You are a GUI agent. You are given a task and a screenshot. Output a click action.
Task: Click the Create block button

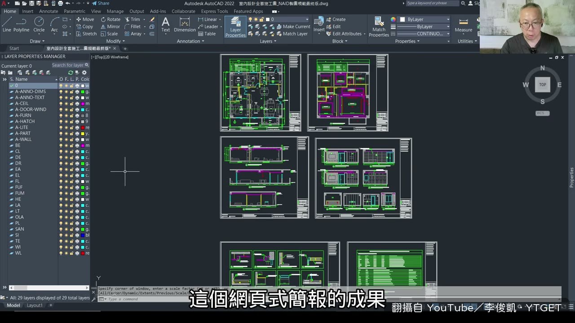pyautogui.click(x=336, y=19)
